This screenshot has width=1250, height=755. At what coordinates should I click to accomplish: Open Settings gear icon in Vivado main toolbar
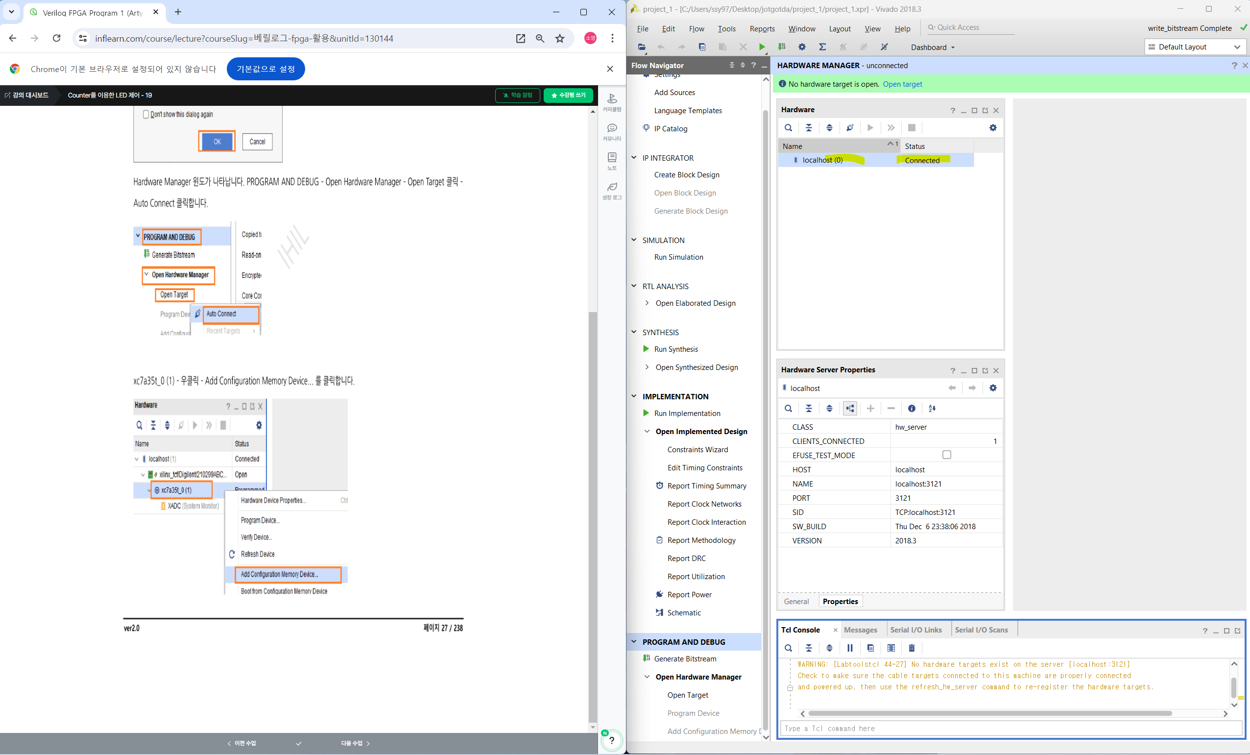pos(802,47)
